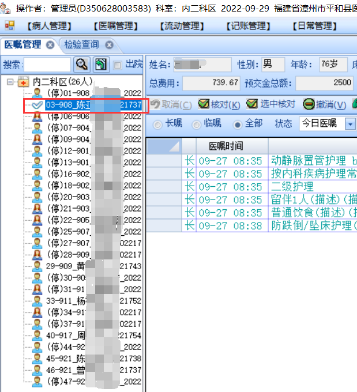
Task: Switch to the 检验查询 tab
Action: pyautogui.click(x=81, y=45)
